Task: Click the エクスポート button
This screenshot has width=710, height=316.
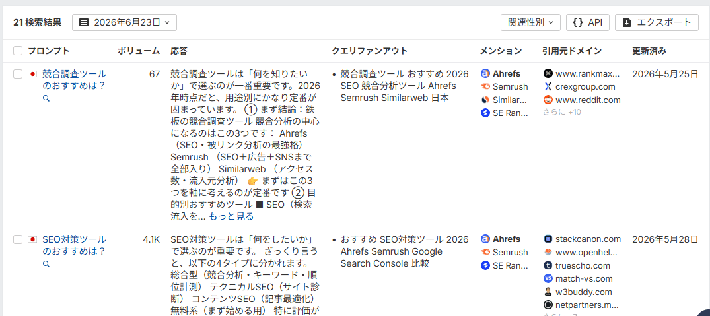Action: [x=657, y=22]
